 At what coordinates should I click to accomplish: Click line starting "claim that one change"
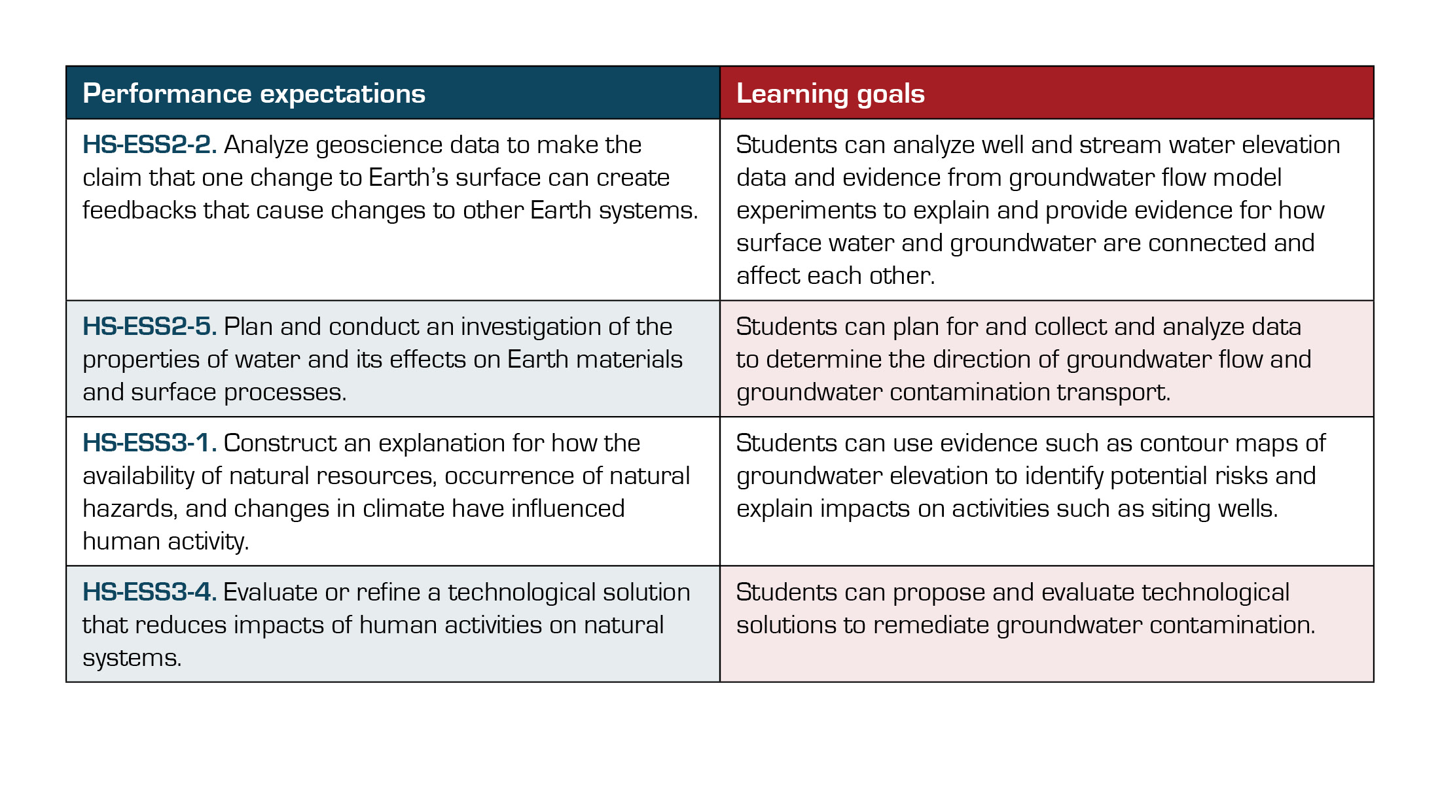[376, 177]
